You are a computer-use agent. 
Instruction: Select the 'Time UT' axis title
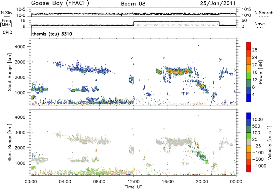pyautogui.click(x=133, y=187)
